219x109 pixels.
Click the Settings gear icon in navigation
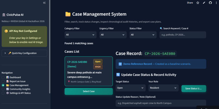pos(7,93)
